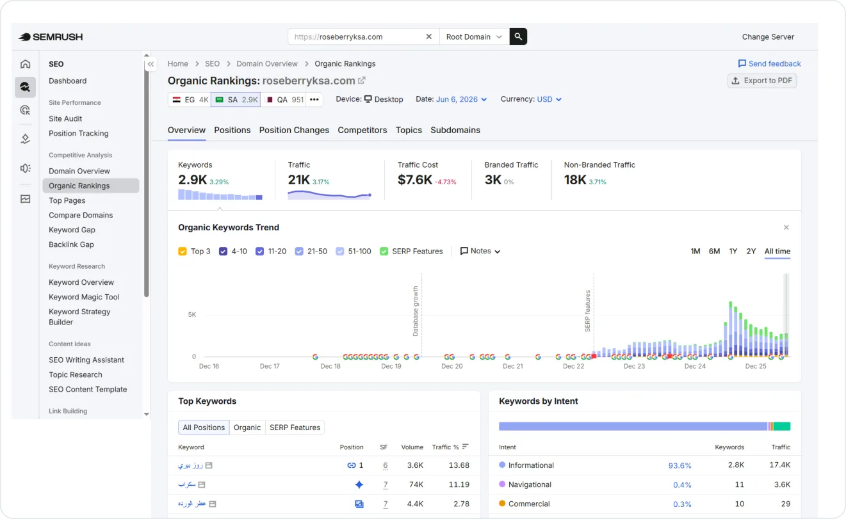Open the Currency USD dropdown
The width and height of the screenshot is (846, 519).
549,99
